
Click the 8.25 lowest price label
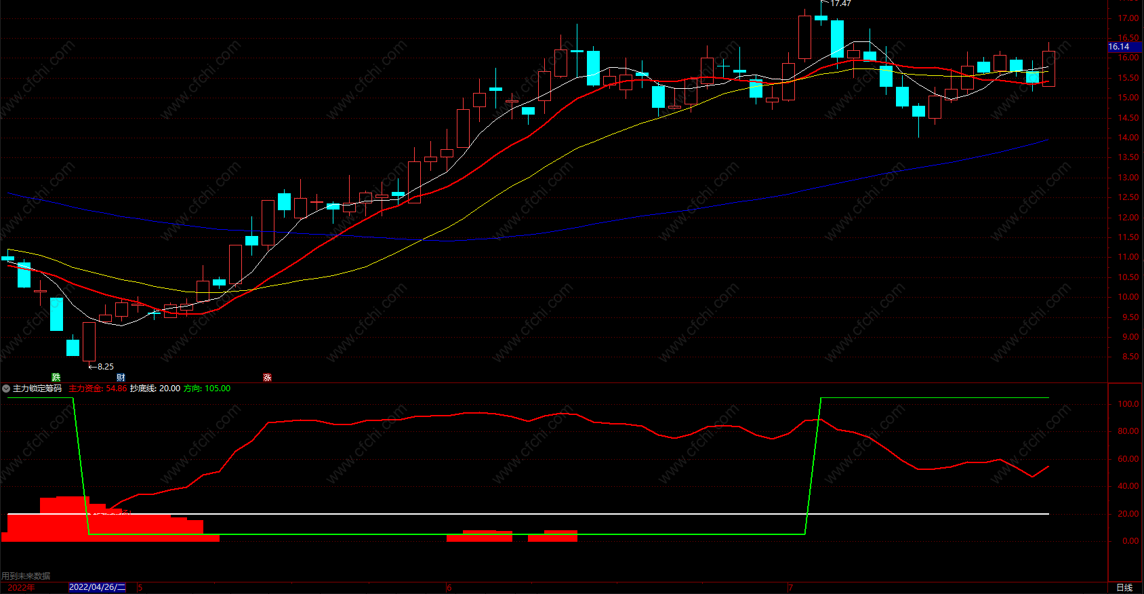105,367
